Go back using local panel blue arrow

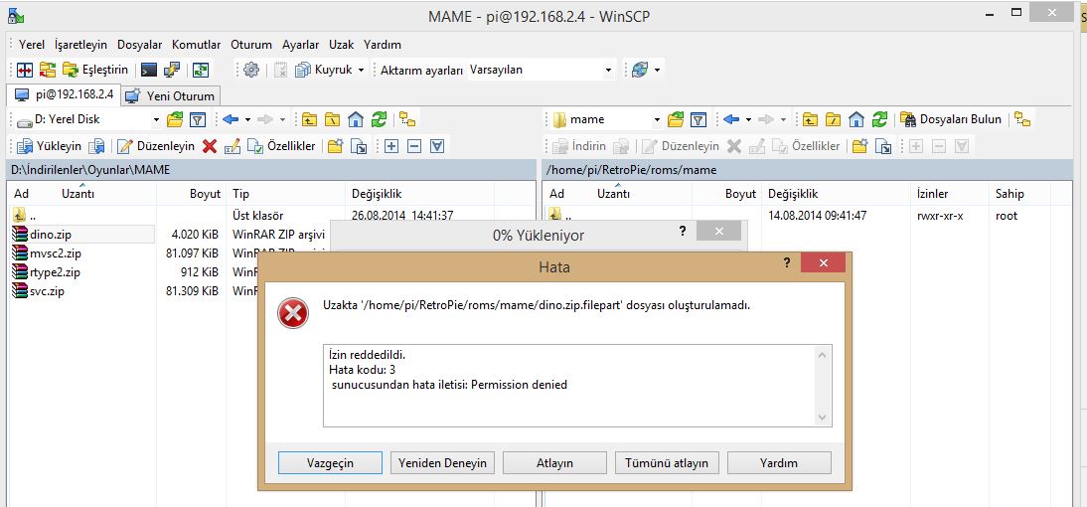pyautogui.click(x=231, y=120)
